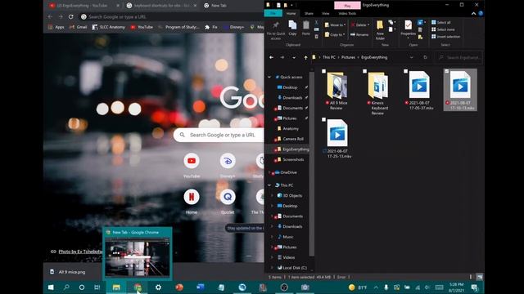Open the Windows Start menu
This screenshot has height=294, width=524.
tap(51, 287)
